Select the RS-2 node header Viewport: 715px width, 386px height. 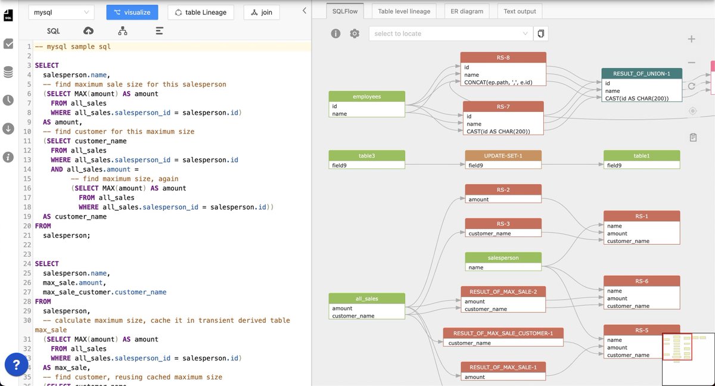503,189
